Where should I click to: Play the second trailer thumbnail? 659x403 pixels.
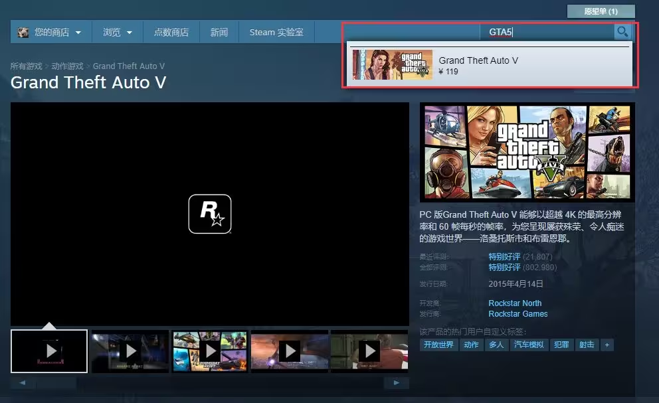coord(130,351)
